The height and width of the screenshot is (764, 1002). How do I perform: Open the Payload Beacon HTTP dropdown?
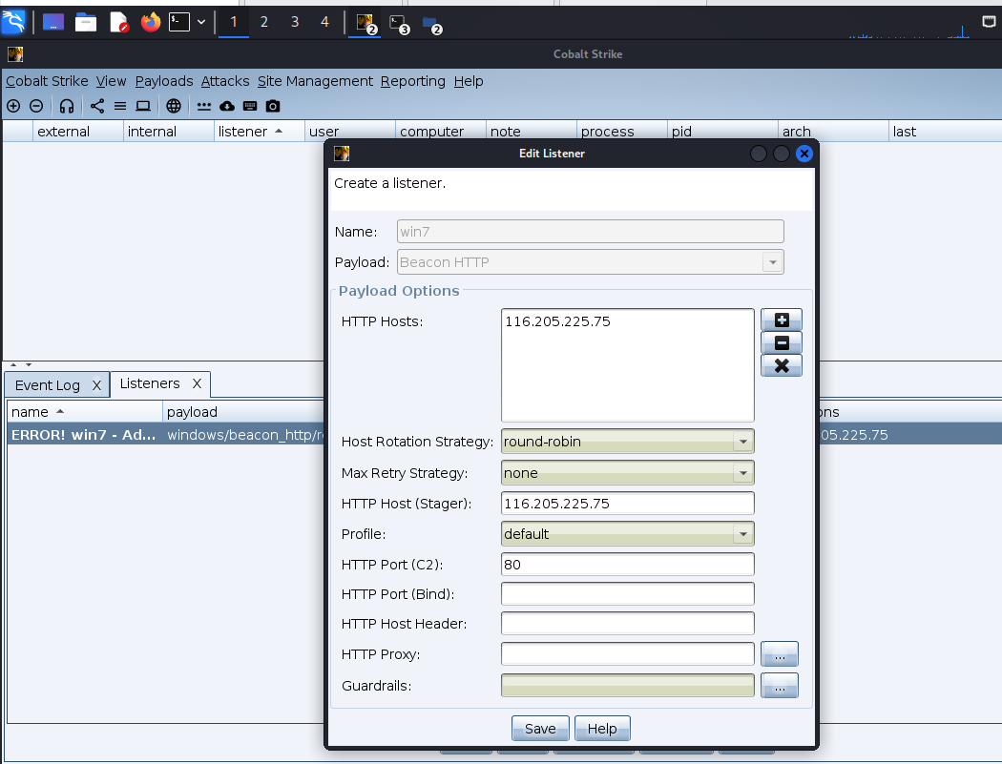591,262
